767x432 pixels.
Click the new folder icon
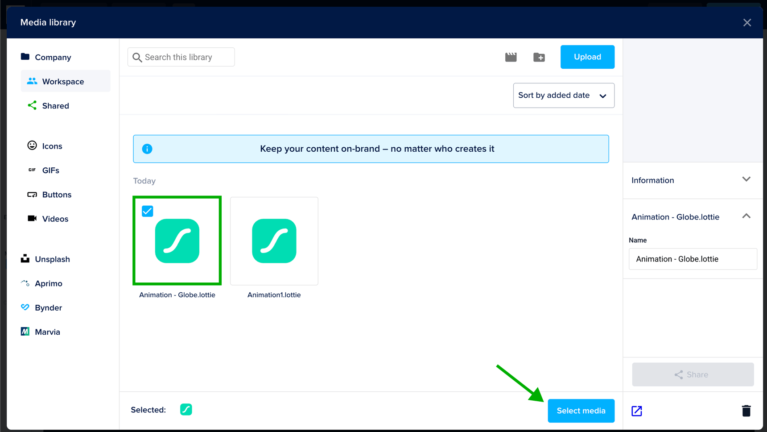[539, 57]
